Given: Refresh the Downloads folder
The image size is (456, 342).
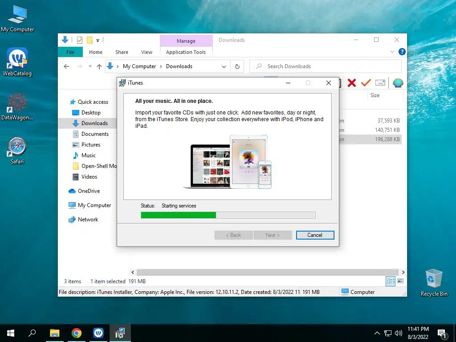Looking at the screenshot, I should click(x=237, y=67).
